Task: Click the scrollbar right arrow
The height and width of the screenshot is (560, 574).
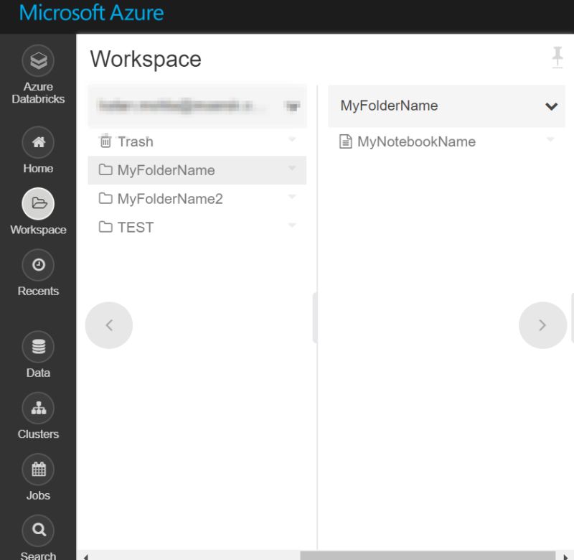Action: 565,556
